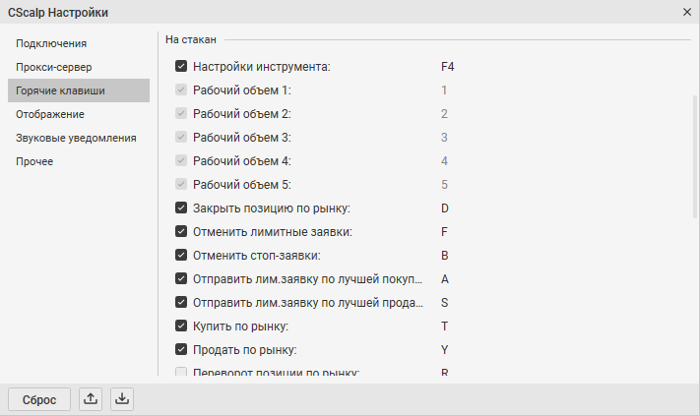Toggle Отменить стоп-заявки checkbox
Screen dimensions: 700x416
(x=181, y=256)
